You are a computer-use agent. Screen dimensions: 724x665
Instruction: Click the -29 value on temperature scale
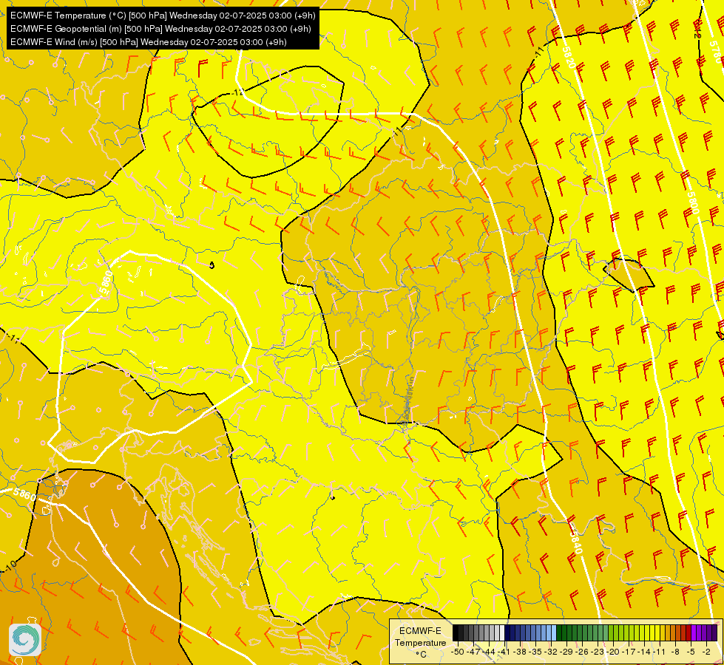[566, 652]
